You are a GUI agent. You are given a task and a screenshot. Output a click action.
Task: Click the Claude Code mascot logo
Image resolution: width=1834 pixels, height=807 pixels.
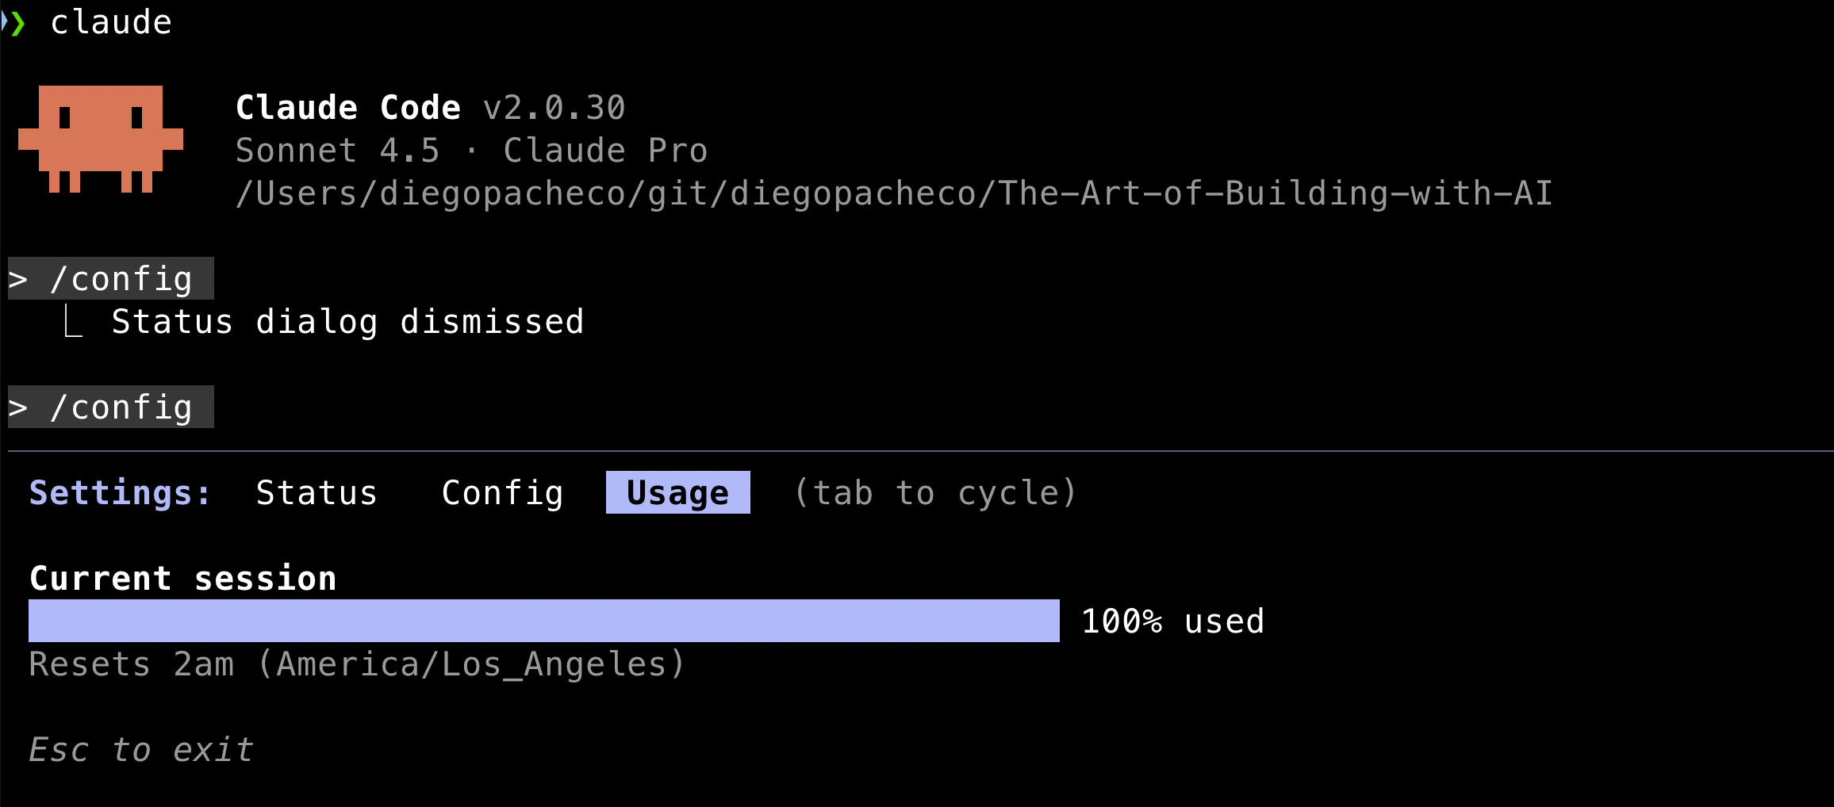click(101, 139)
